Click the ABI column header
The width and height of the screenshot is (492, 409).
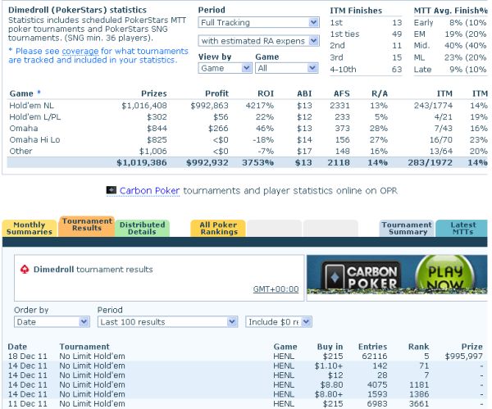[x=304, y=93]
